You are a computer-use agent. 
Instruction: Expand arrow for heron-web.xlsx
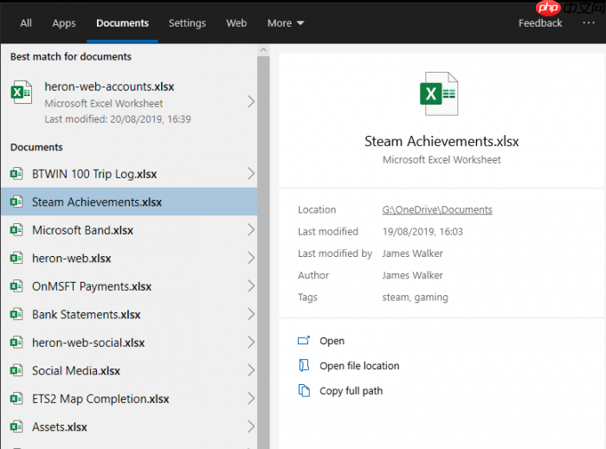(251, 258)
